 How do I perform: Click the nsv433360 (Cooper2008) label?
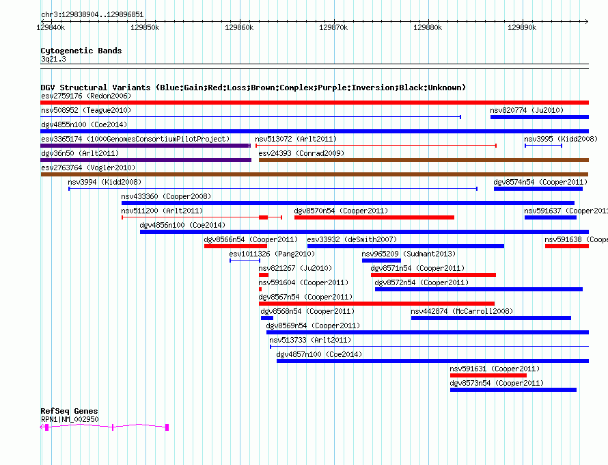tap(166, 196)
